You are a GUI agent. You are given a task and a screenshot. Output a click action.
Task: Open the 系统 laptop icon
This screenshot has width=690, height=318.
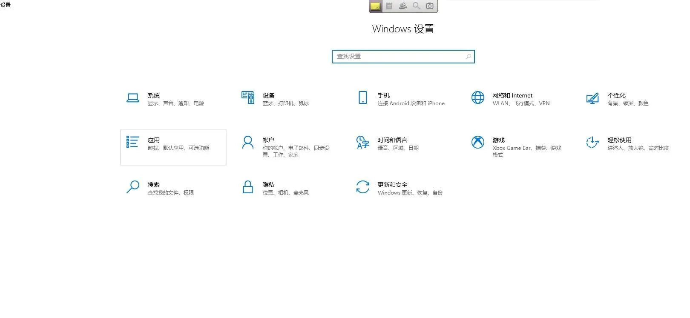(133, 98)
